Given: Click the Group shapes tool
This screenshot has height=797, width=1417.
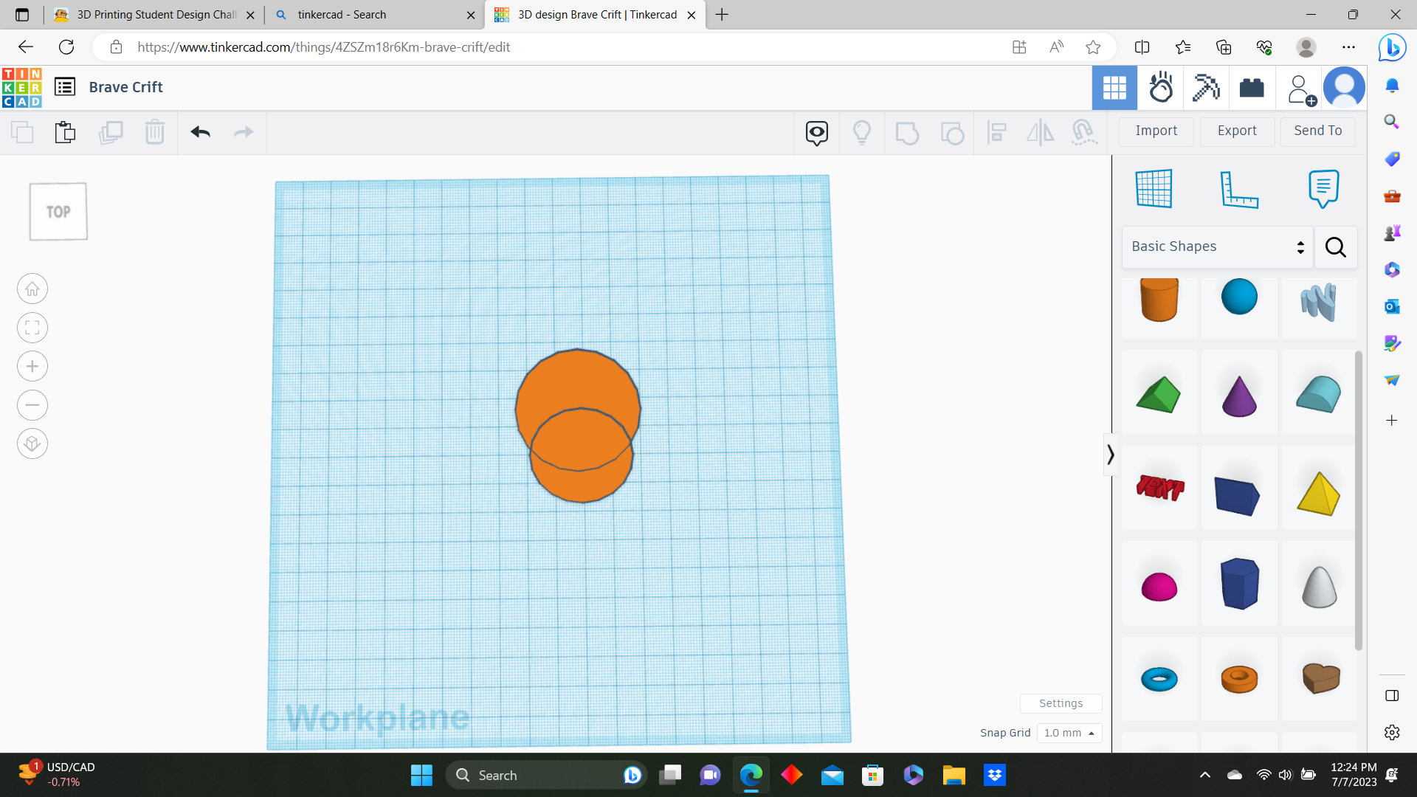Looking at the screenshot, I should pyautogui.click(x=907, y=133).
